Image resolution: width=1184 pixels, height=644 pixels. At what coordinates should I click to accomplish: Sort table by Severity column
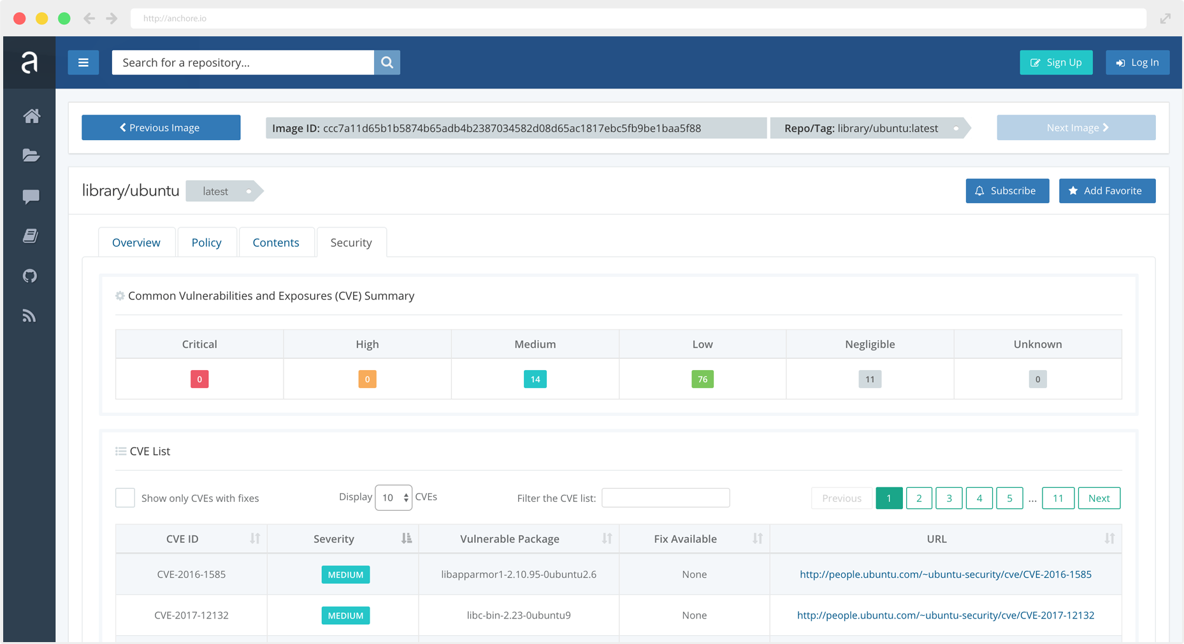pos(407,538)
